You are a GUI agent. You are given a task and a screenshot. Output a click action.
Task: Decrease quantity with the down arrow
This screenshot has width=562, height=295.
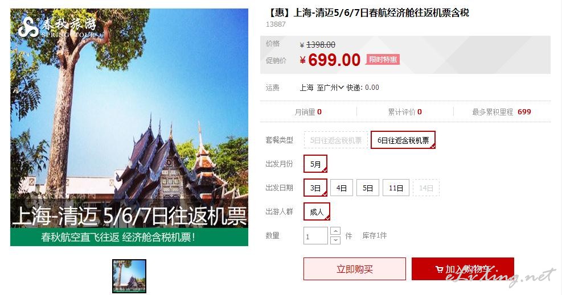(335, 240)
